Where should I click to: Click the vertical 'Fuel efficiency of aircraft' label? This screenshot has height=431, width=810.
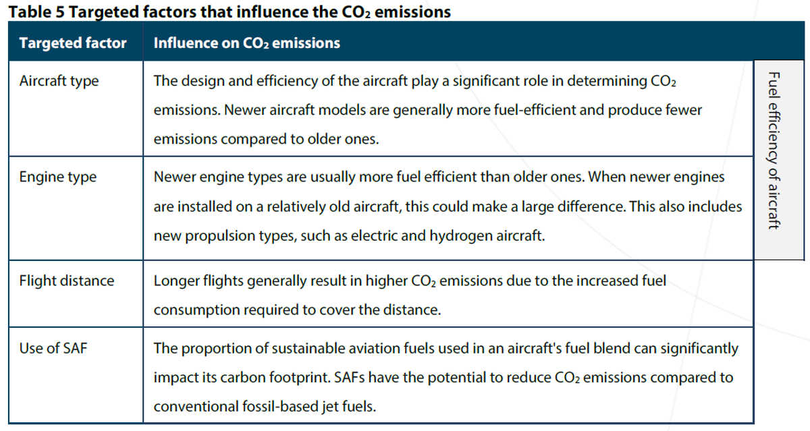point(774,150)
